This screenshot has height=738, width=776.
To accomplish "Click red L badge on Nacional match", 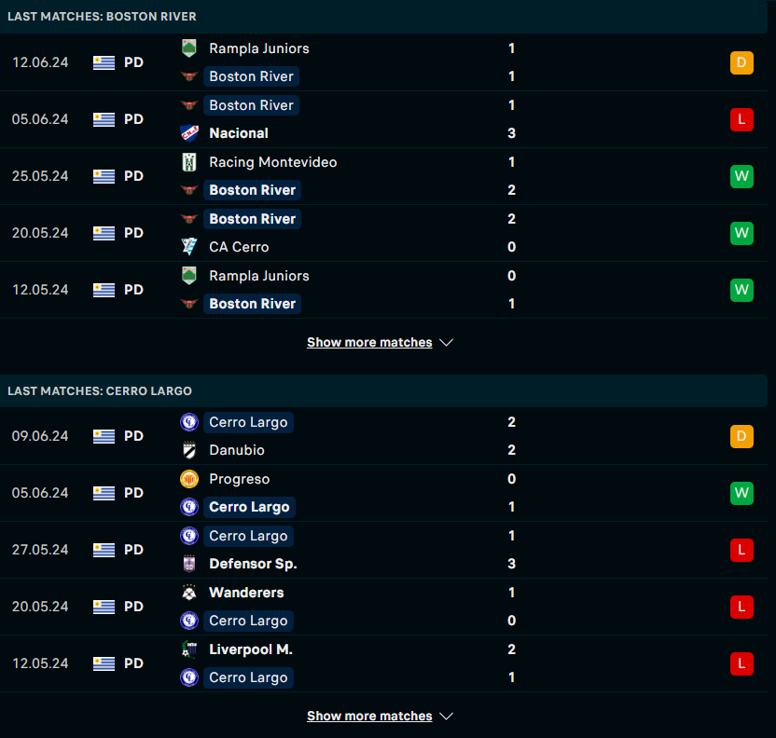I will click(x=741, y=119).
